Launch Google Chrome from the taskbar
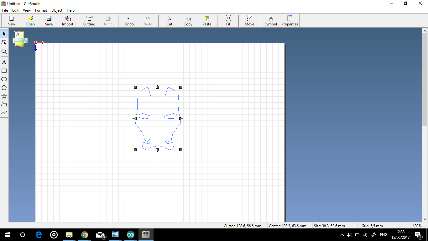Viewport: 428px width, 241px height. [84, 235]
